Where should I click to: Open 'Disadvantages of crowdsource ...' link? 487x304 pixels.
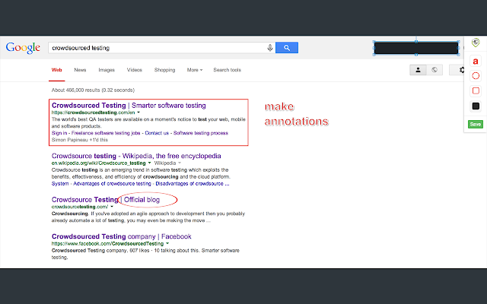point(193,184)
